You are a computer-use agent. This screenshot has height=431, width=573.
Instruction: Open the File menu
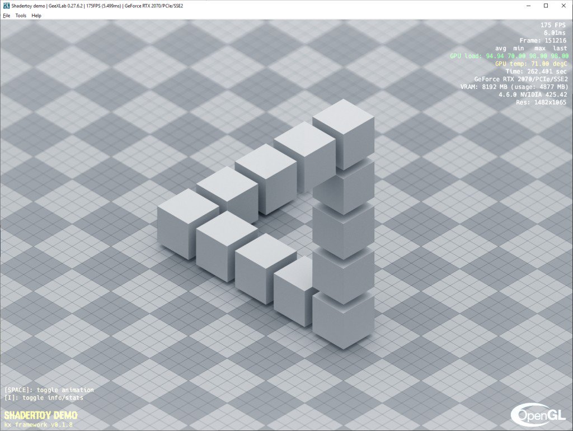click(x=7, y=16)
